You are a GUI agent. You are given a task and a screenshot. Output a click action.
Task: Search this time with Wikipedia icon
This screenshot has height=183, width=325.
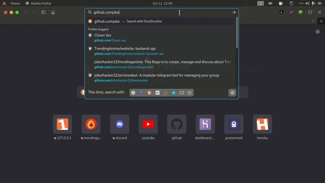coord(157,93)
